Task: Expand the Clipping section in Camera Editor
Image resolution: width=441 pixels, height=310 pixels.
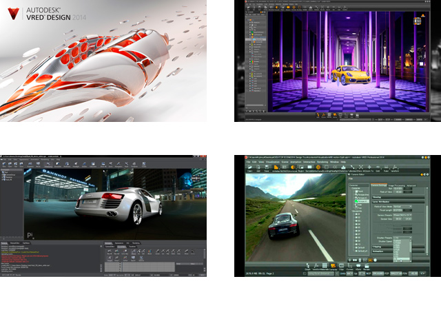Action: 398,247
